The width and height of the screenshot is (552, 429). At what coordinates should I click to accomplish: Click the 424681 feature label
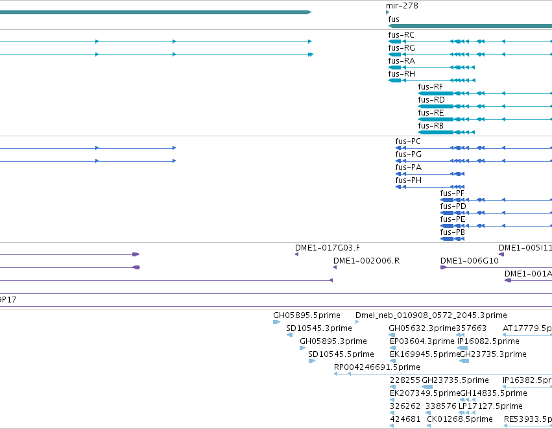click(x=405, y=419)
